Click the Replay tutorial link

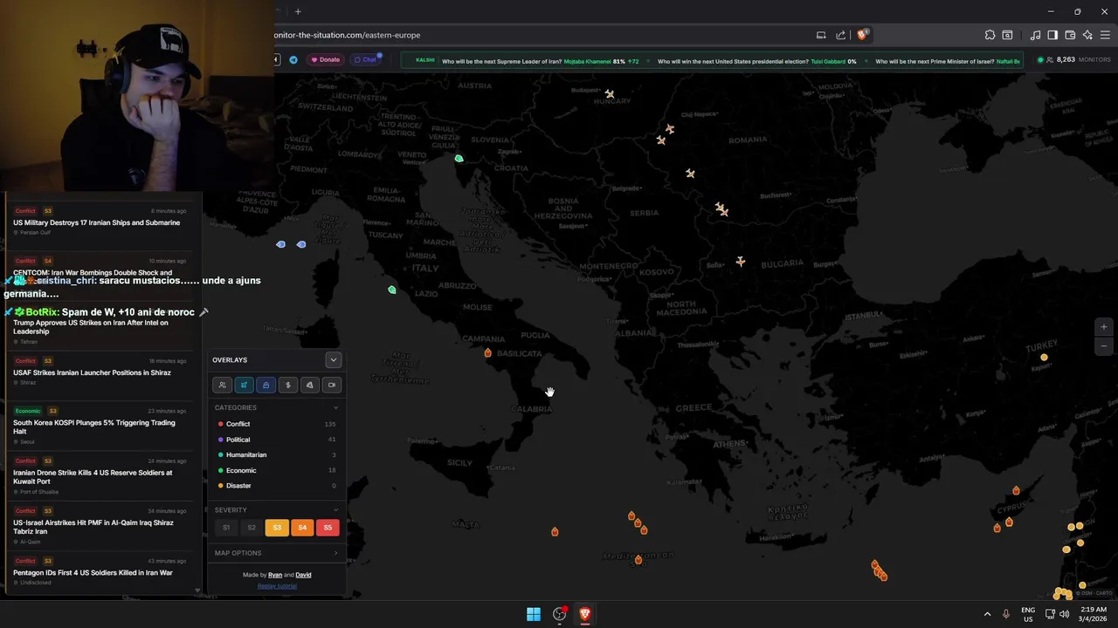tap(277, 586)
